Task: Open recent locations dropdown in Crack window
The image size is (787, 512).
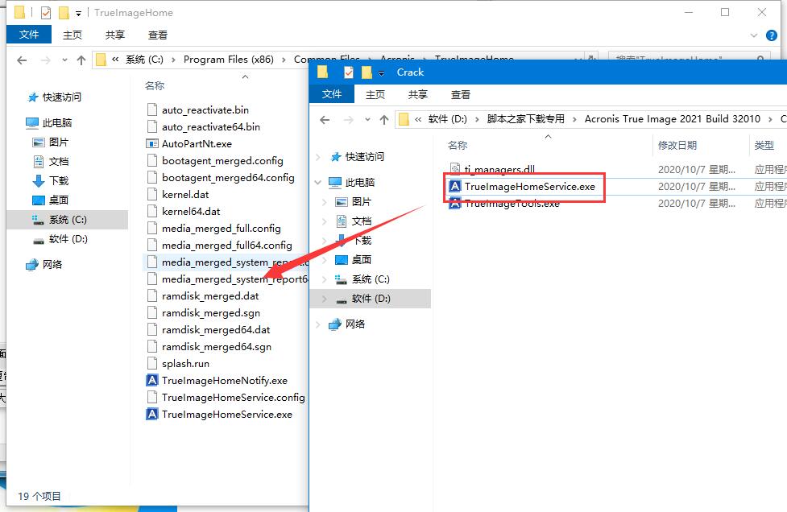Action: tap(367, 119)
